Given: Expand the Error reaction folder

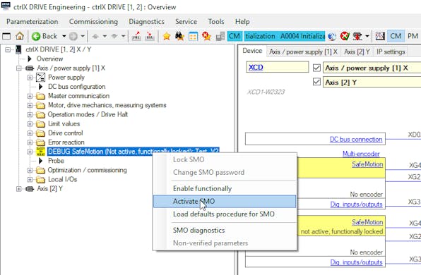Looking at the screenshot, I should coord(30,142).
